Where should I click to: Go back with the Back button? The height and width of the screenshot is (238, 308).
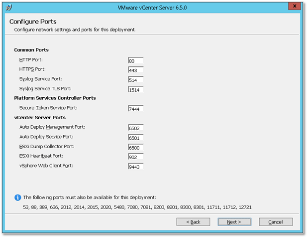193,222
